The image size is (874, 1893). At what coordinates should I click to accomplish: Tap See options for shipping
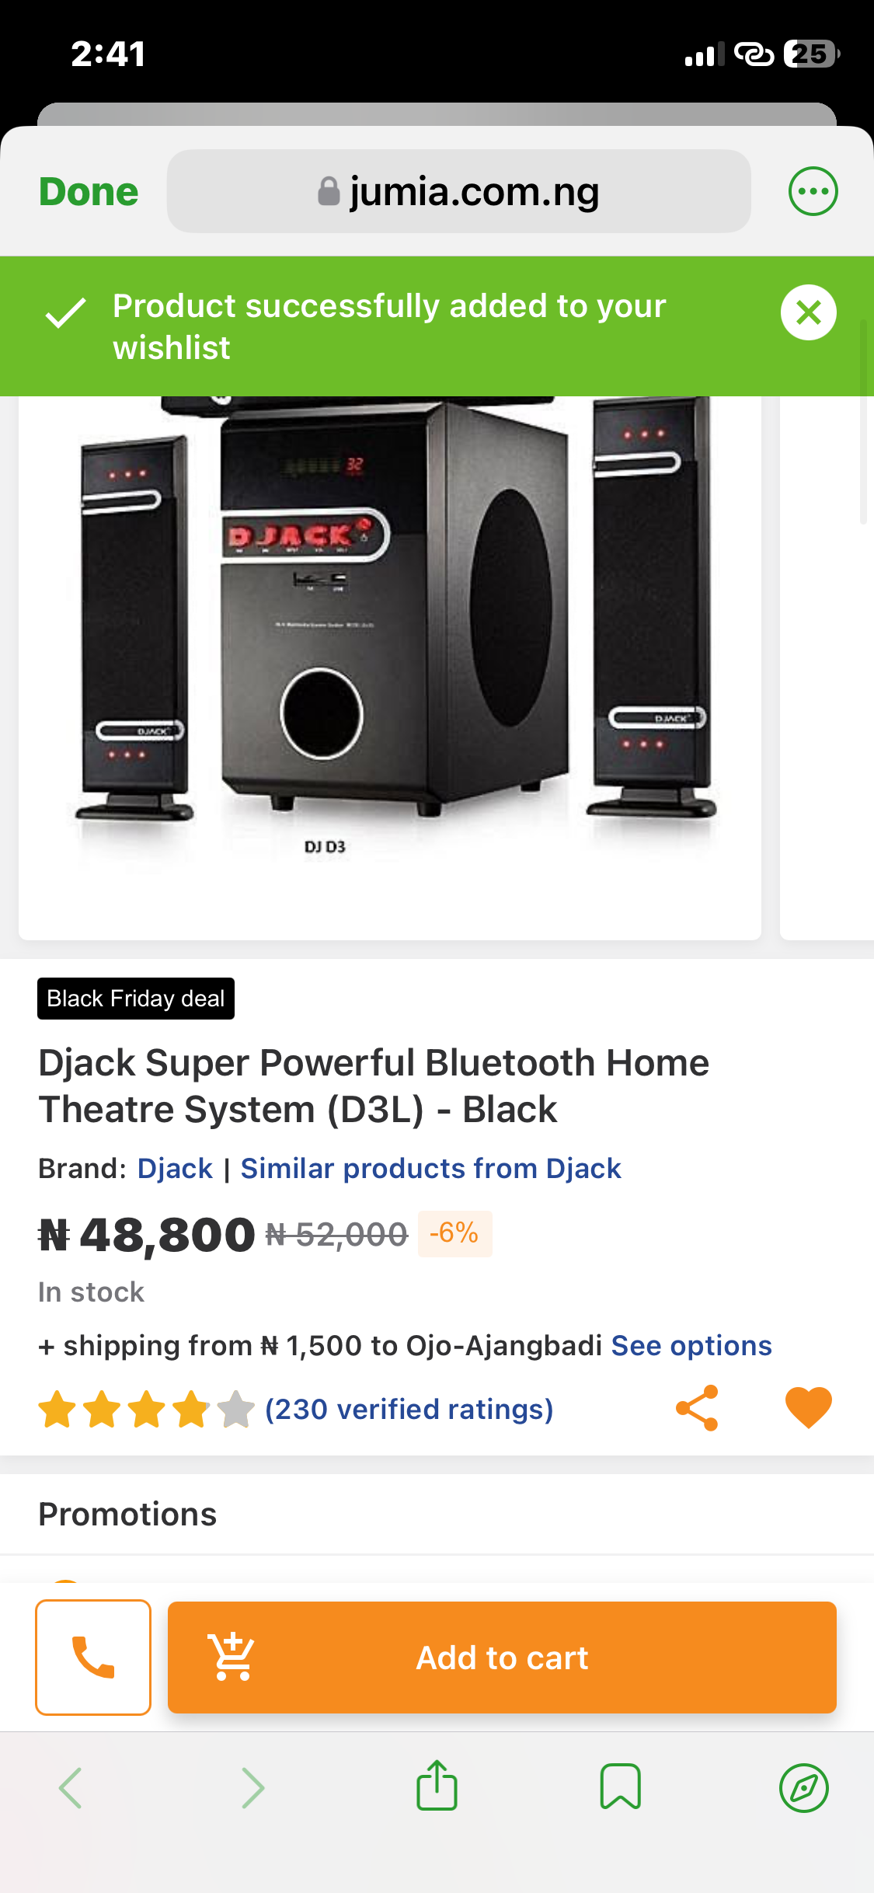click(x=691, y=1345)
